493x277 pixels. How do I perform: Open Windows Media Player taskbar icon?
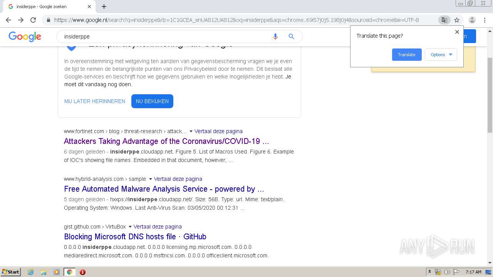[x=57, y=272]
